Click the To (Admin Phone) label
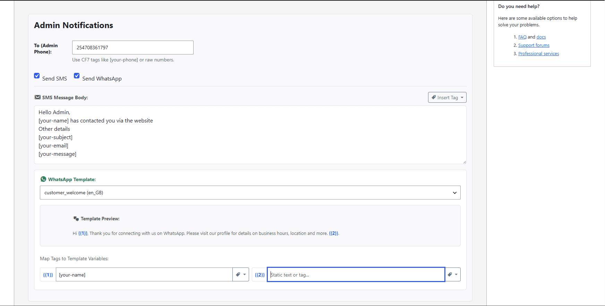This screenshot has width=605, height=306. pos(46,49)
